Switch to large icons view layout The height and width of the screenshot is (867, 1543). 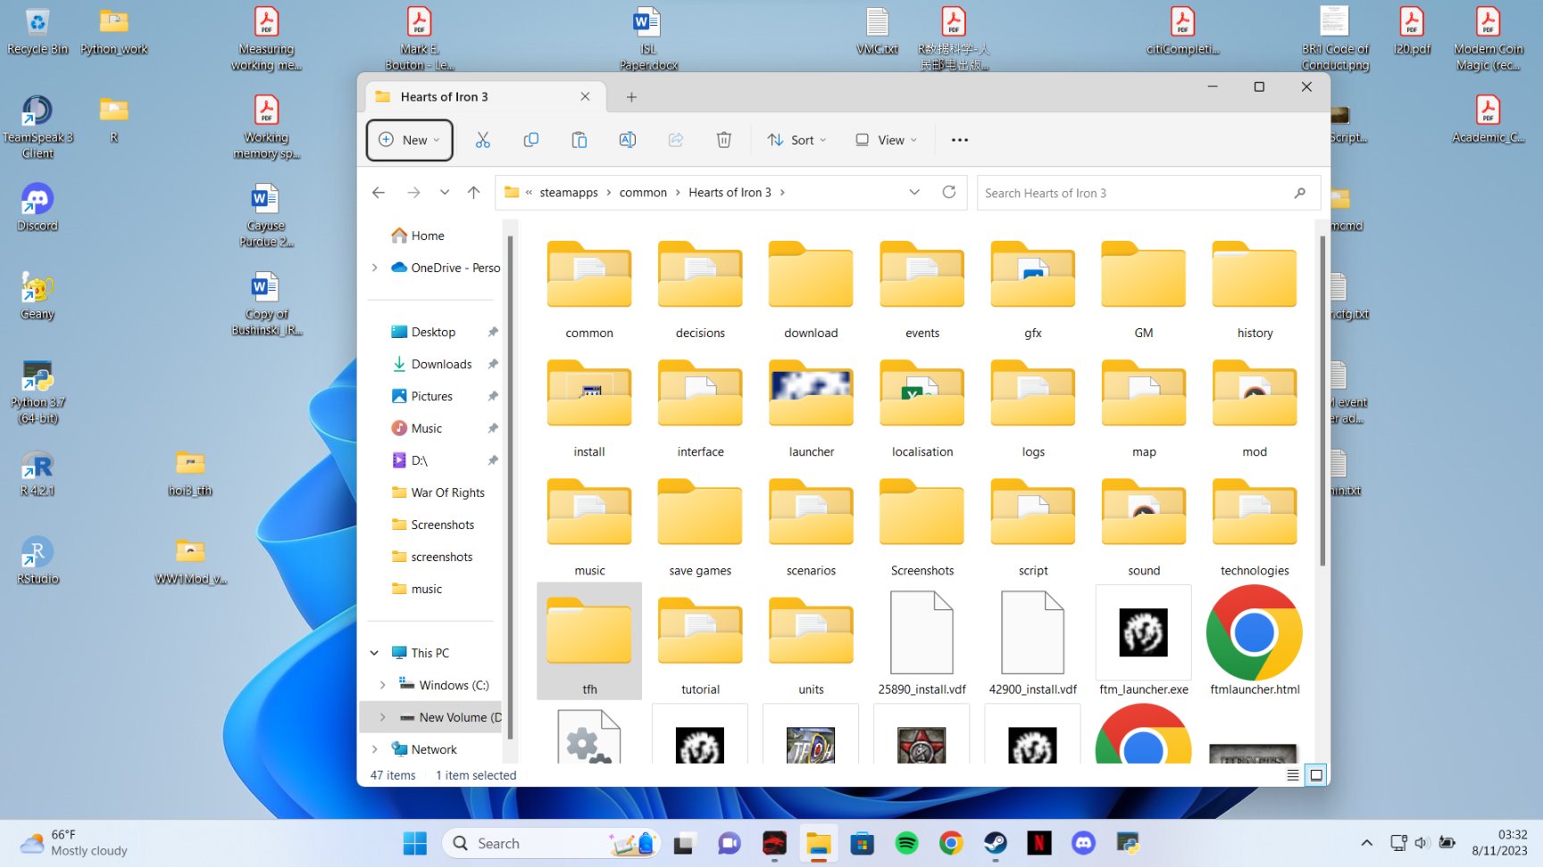[1316, 775]
